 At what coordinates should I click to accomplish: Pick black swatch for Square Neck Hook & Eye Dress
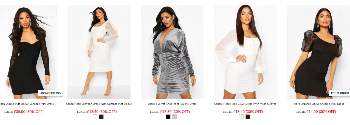[248, 117]
